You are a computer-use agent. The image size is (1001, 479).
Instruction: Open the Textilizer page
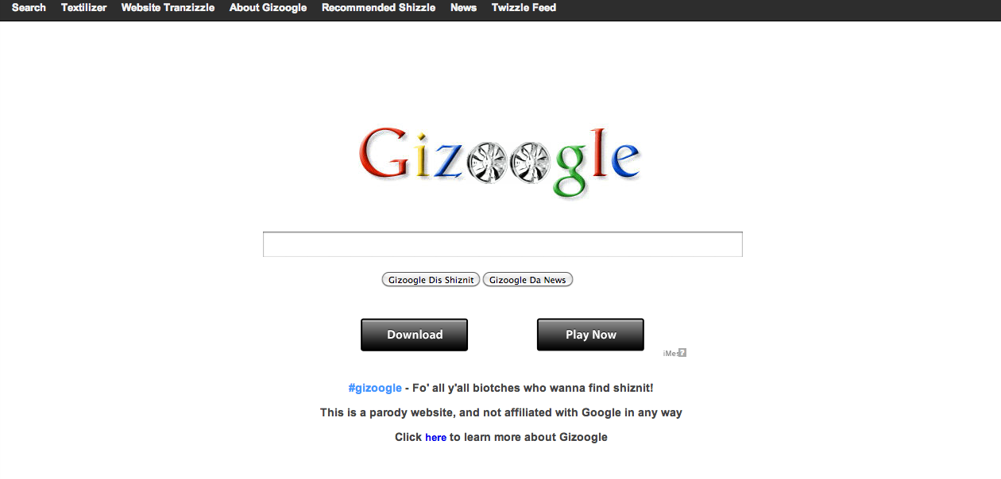tap(83, 8)
